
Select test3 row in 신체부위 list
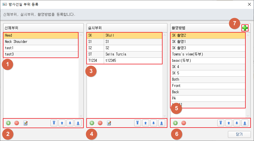click(40, 54)
